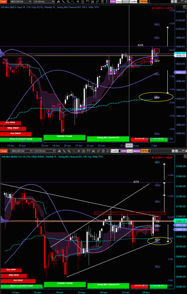Open strategies icon in MNQ chart toolbar
Screen dimensions: 187x294
(103, 151)
